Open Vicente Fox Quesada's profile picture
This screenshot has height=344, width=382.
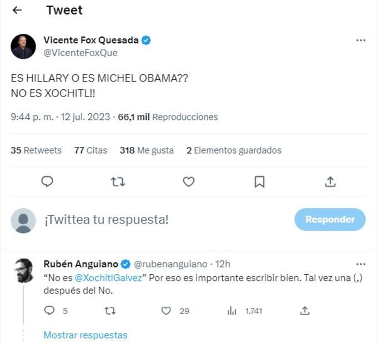tap(23, 47)
